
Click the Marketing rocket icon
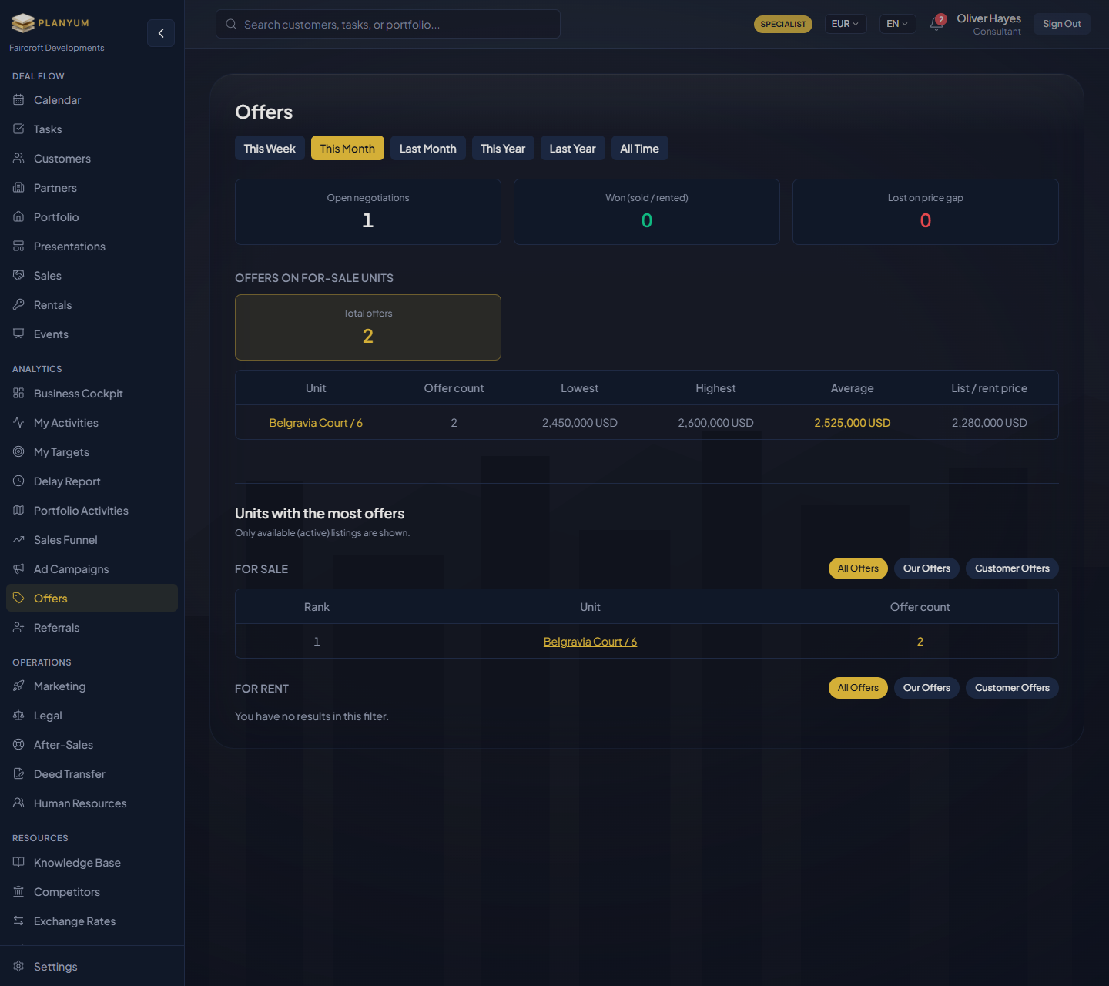[x=18, y=686]
